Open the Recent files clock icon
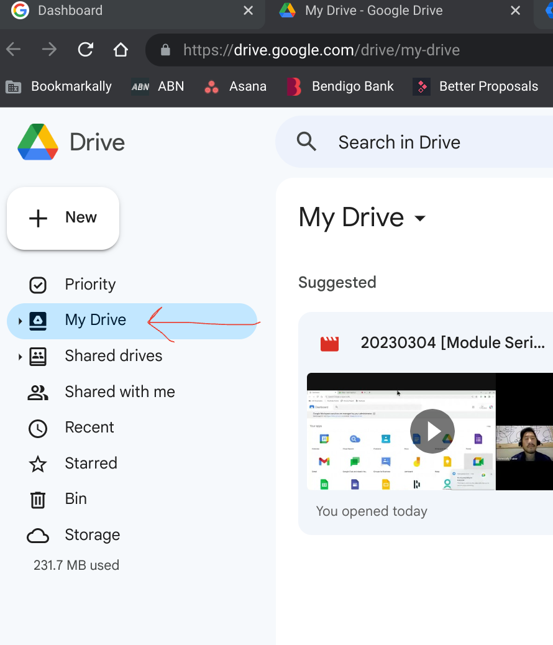This screenshot has width=553, height=645. click(x=38, y=428)
